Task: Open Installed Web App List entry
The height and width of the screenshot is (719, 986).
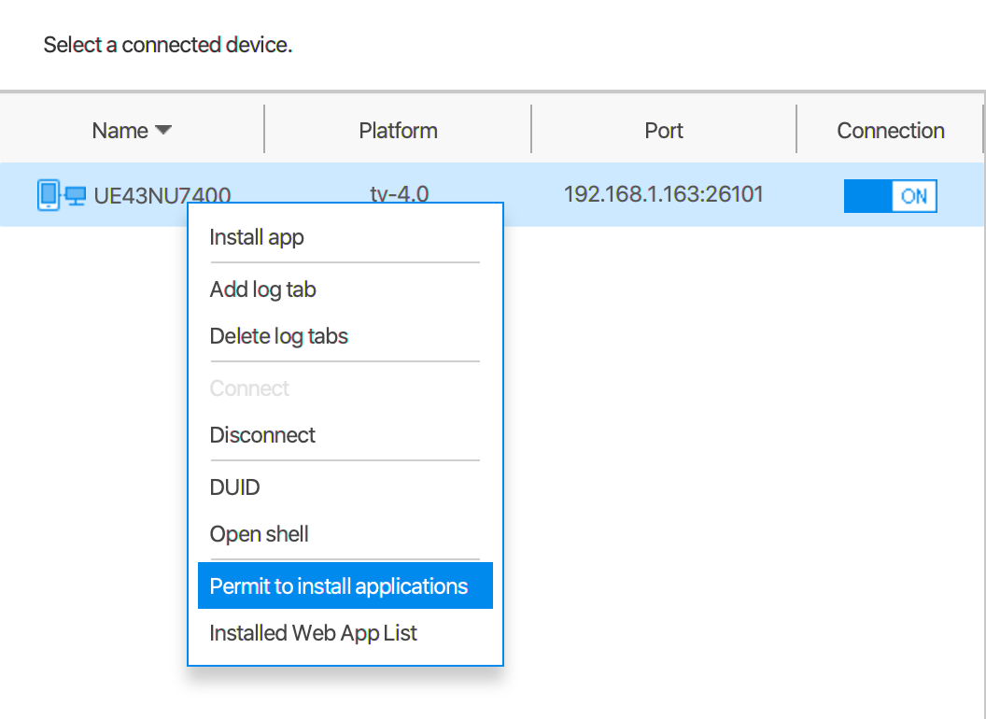Action: coord(345,633)
